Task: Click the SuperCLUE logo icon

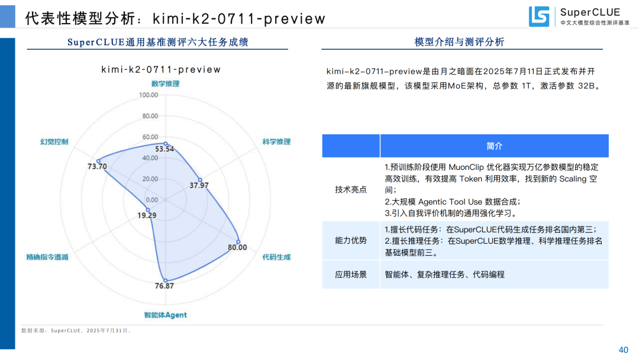Action: point(539,17)
